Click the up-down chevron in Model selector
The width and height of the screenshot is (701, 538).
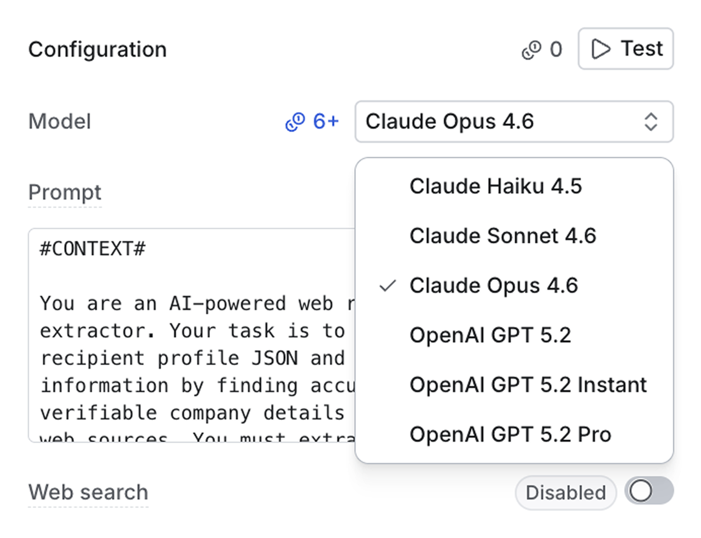click(651, 122)
